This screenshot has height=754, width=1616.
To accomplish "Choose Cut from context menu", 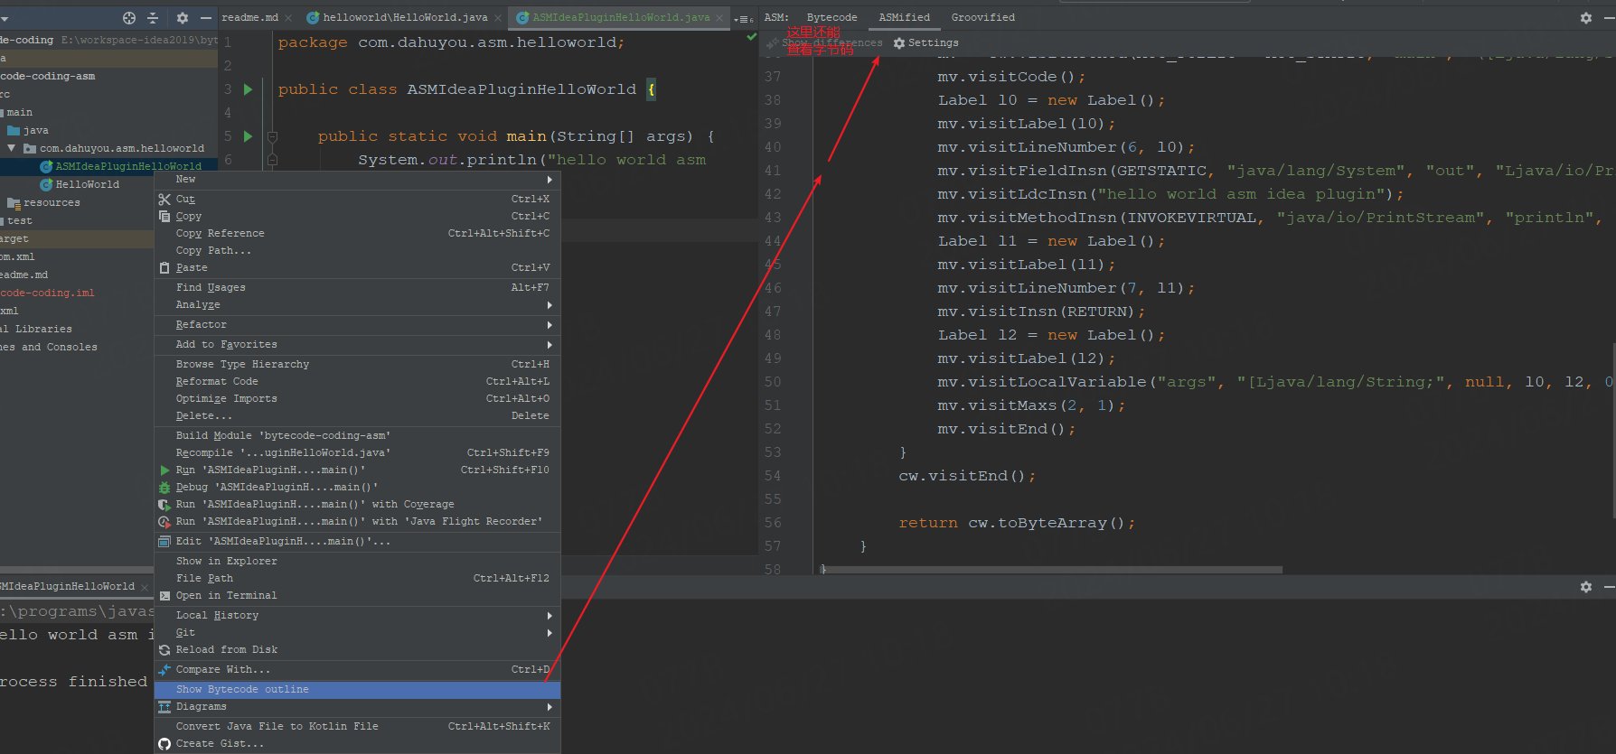I will pos(357,199).
